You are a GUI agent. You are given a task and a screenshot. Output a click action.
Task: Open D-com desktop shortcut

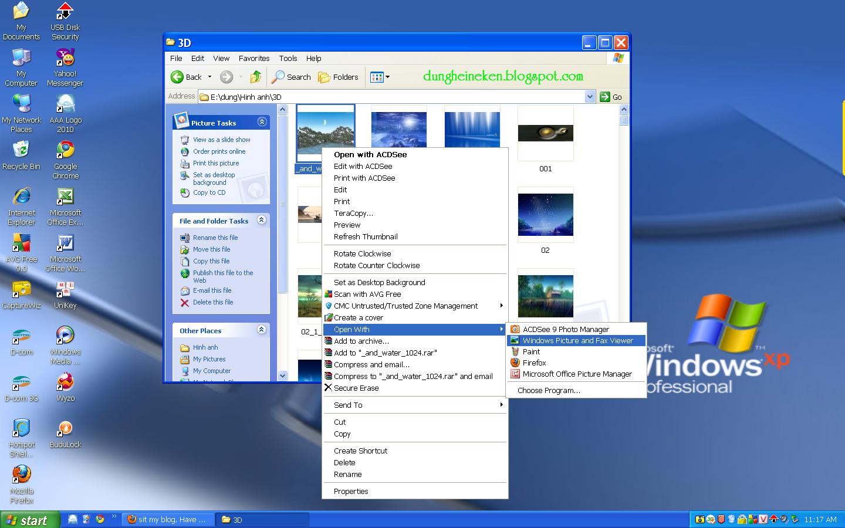(21, 341)
